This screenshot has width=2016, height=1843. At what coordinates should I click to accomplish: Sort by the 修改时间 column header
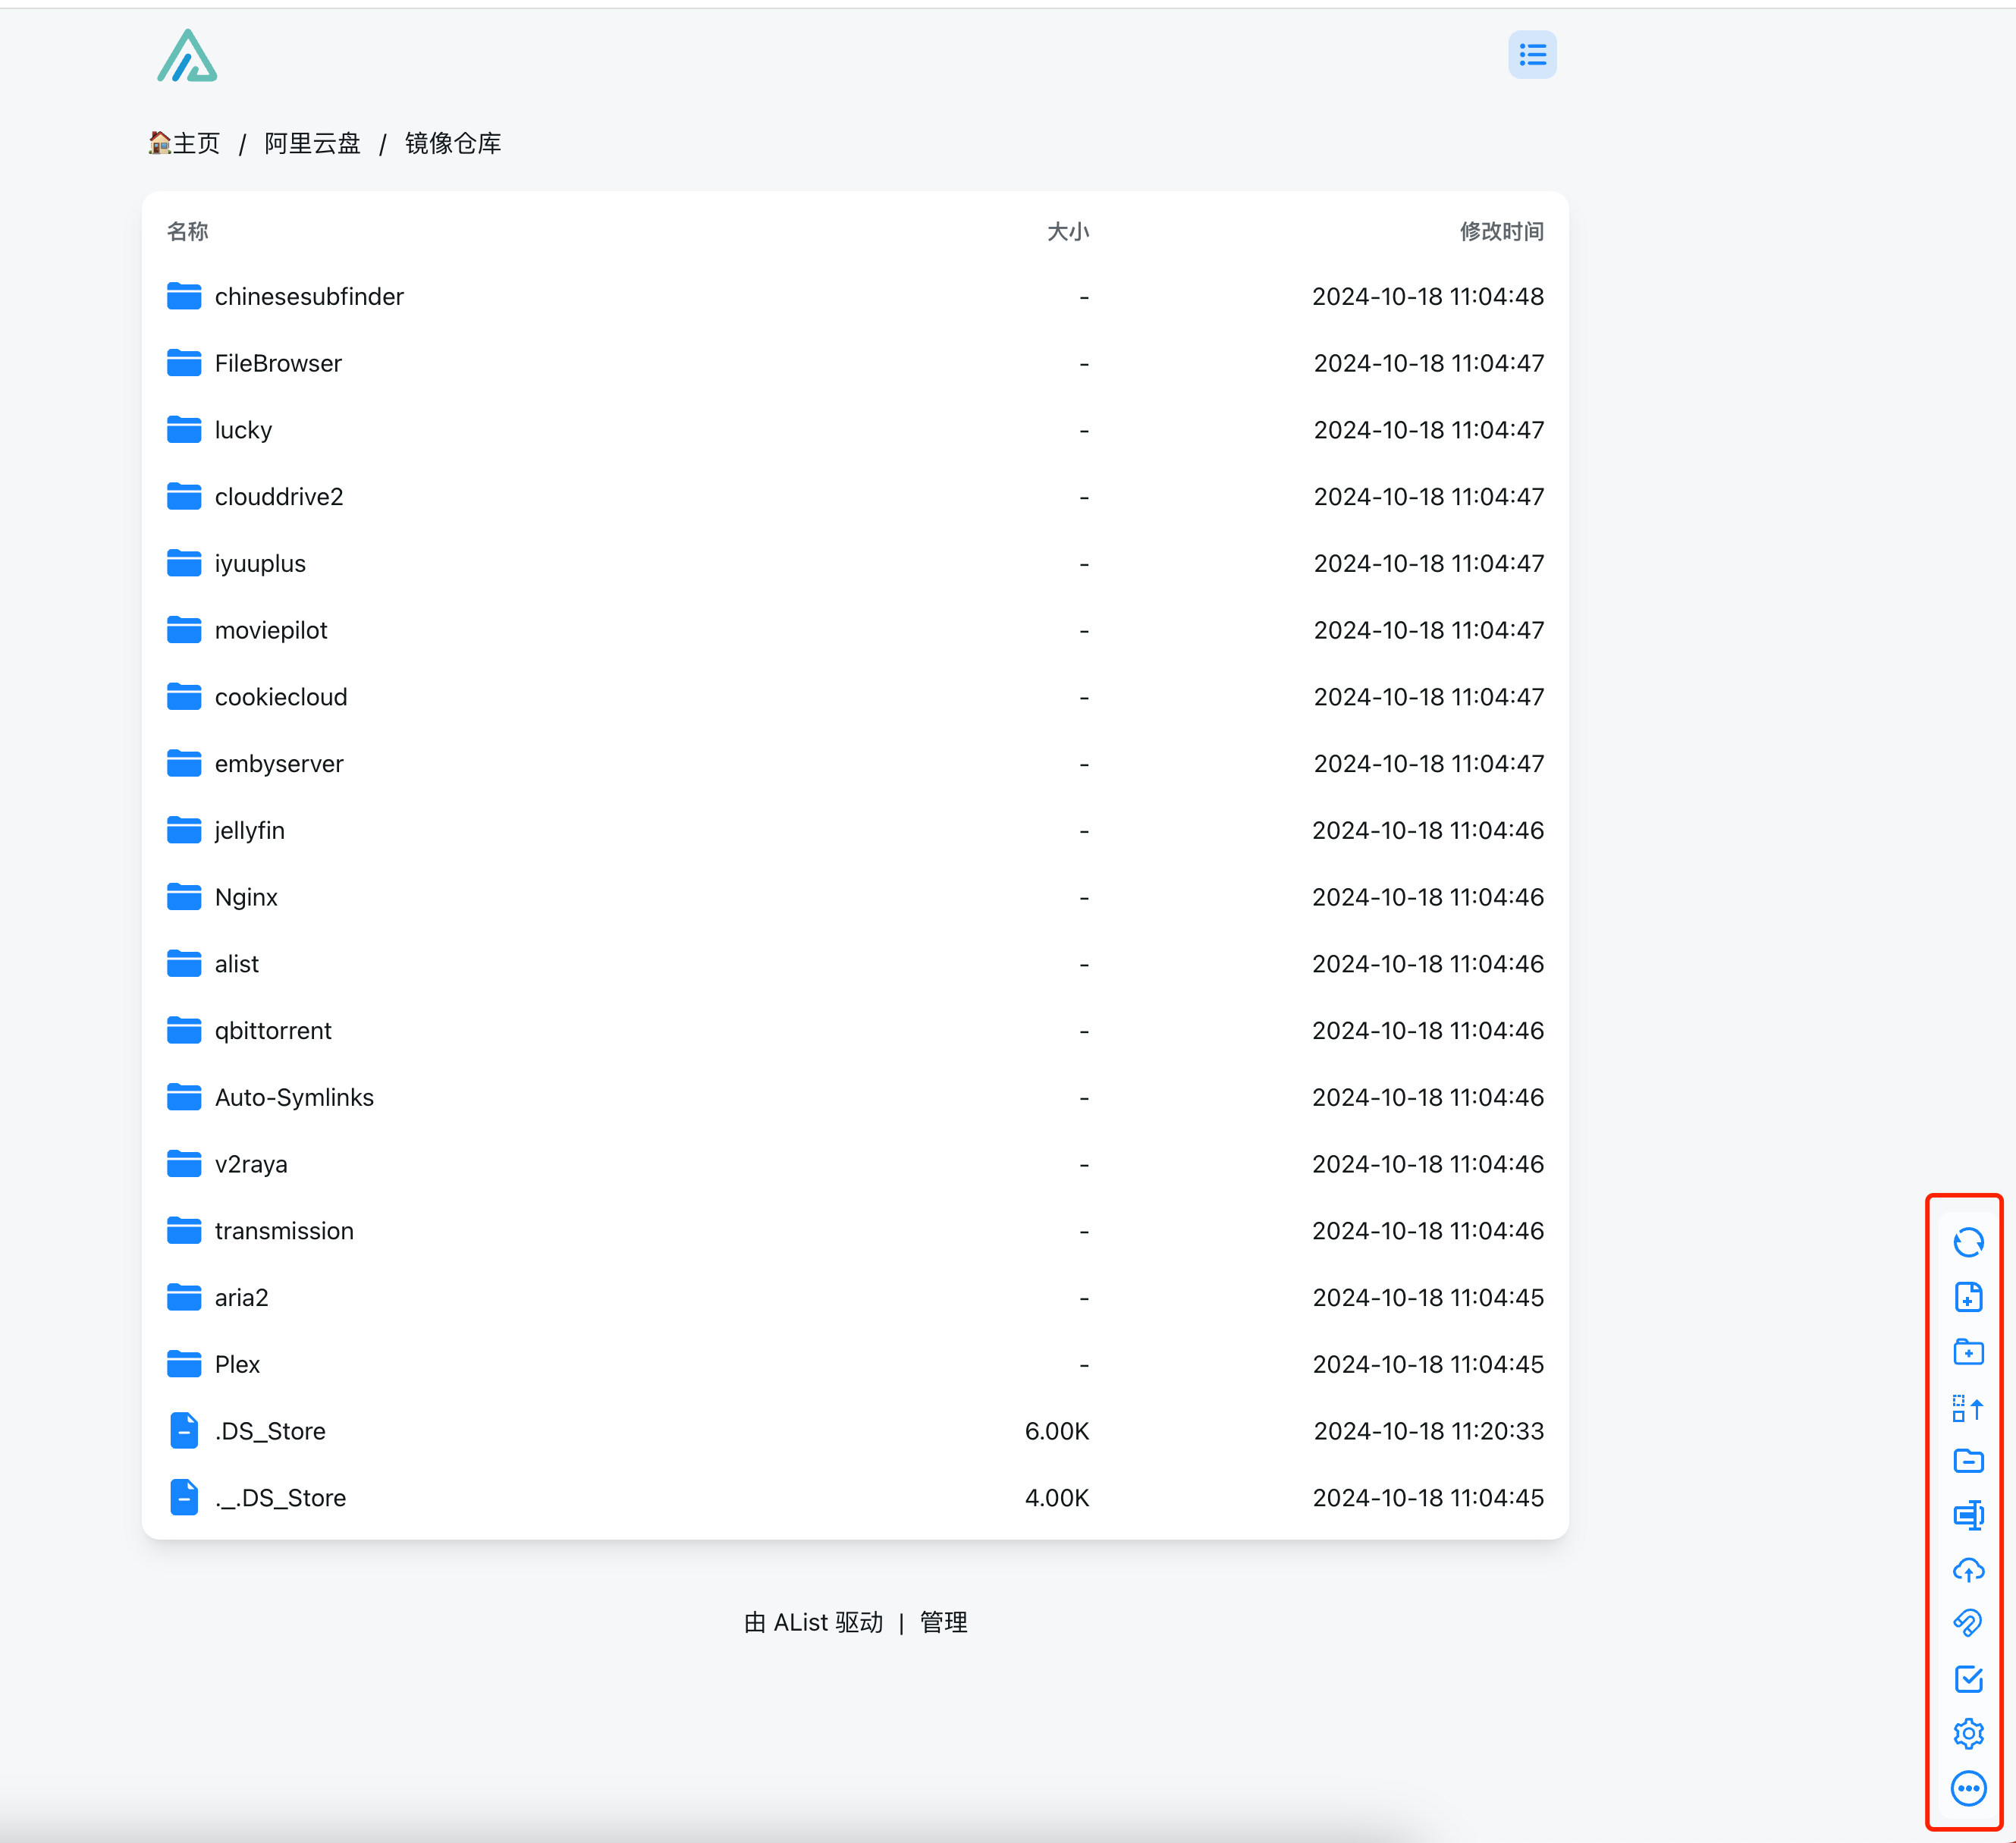tap(1502, 231)
